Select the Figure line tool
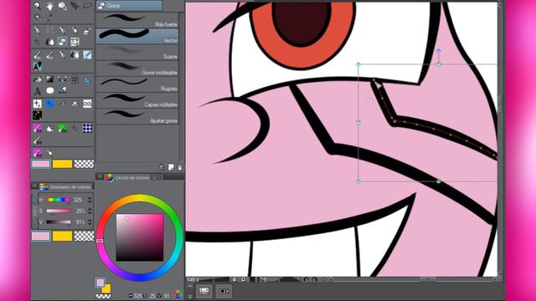 [62, 79]
